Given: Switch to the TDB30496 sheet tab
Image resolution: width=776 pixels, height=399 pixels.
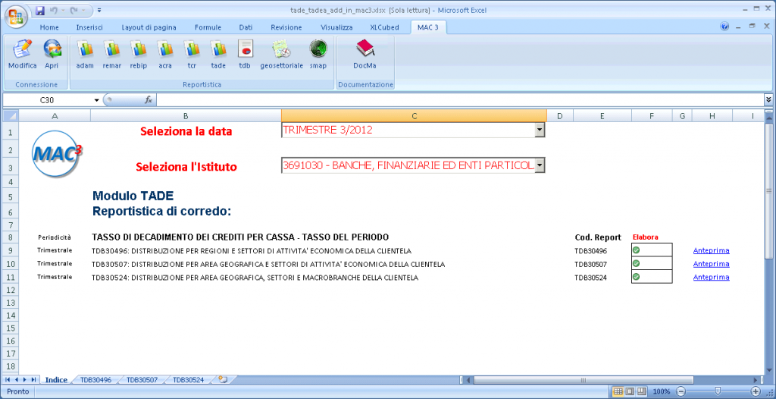Looking at the screenshot, I should pos(95,380).
